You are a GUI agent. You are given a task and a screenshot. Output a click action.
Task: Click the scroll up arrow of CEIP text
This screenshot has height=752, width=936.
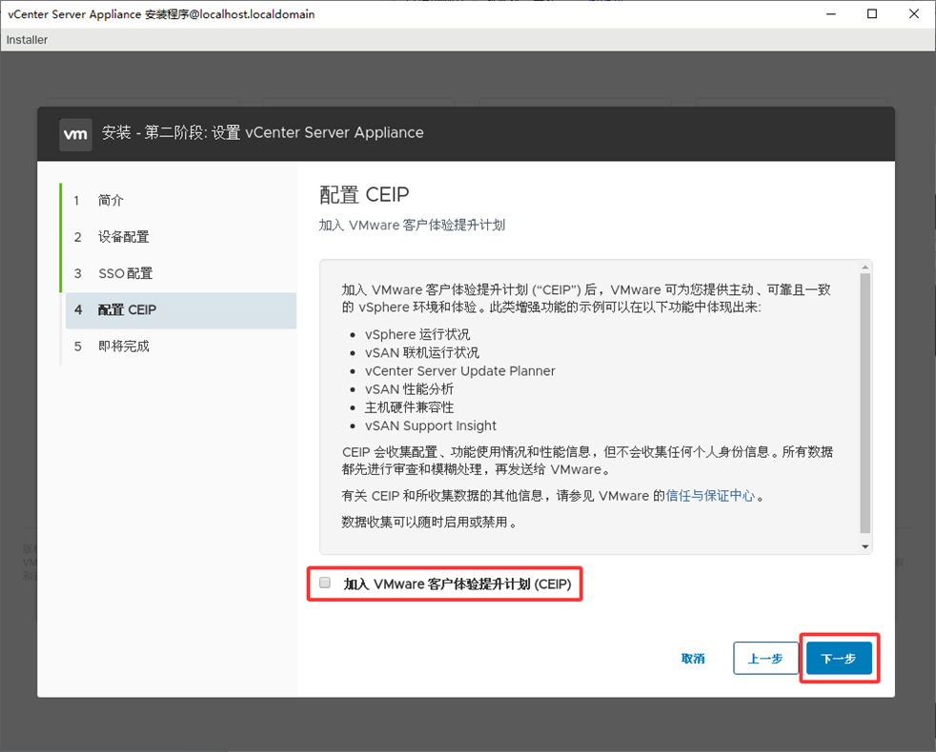pos(865,267)
